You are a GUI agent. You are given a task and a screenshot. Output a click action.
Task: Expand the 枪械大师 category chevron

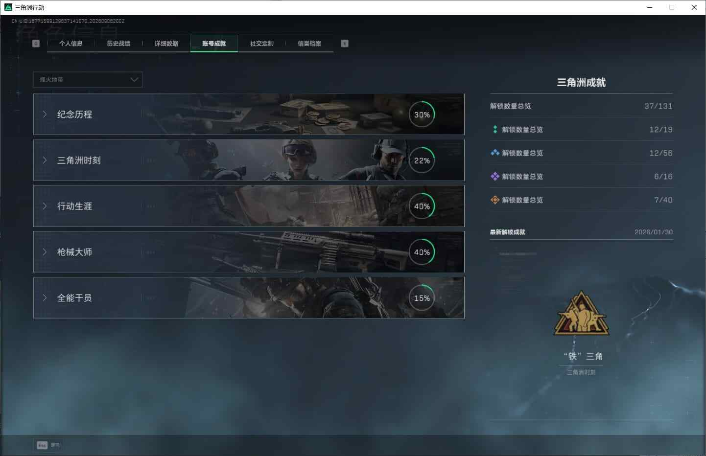pos(45,252)
